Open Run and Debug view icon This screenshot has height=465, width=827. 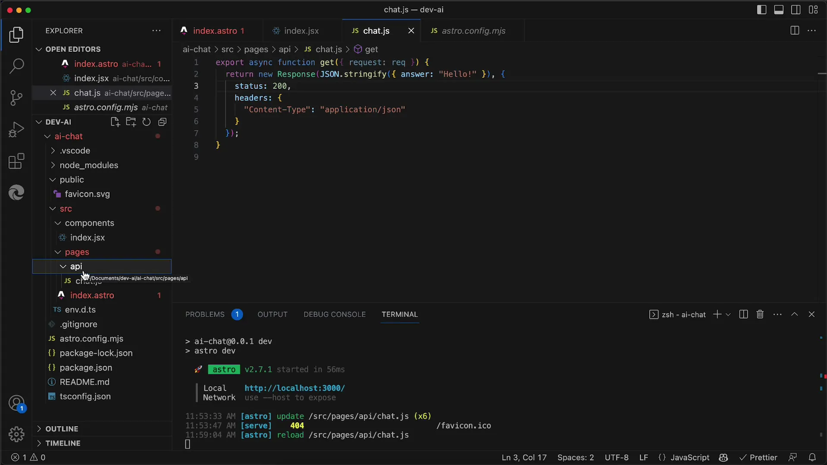pyautogui.click(x=16, y=129)
